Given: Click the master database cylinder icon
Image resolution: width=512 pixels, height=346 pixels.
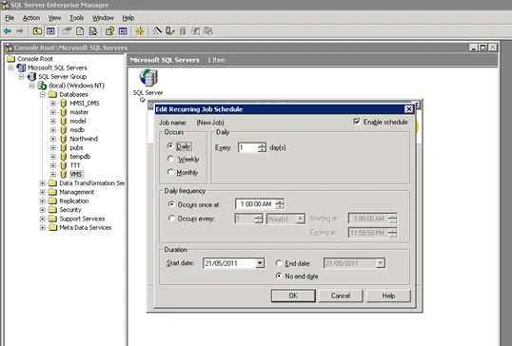Looking at the screenshot, I should pos(64,112).
